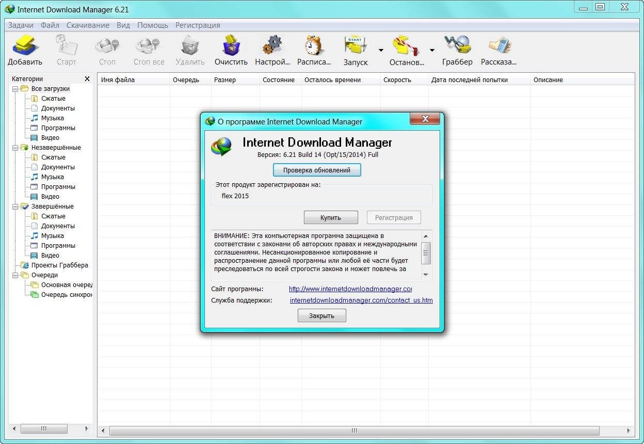Click the categories panel scrollbar right arrow
This screenshot has width=644, height=444.
[87, 429]
